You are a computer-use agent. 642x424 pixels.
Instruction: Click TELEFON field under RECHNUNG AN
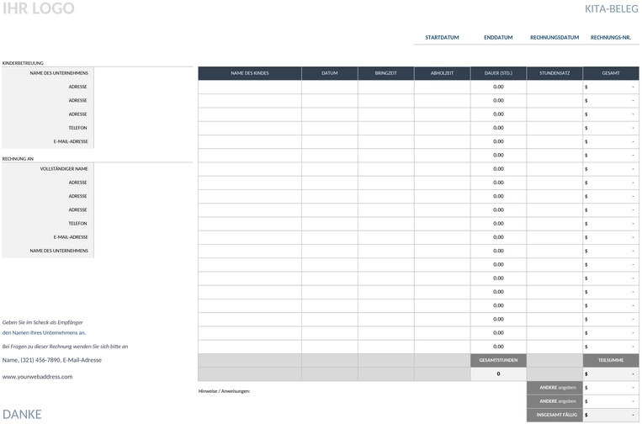[143, 224]
